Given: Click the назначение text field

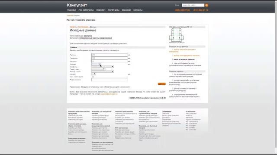Looking at the screenshot, I should pos(110,80).
